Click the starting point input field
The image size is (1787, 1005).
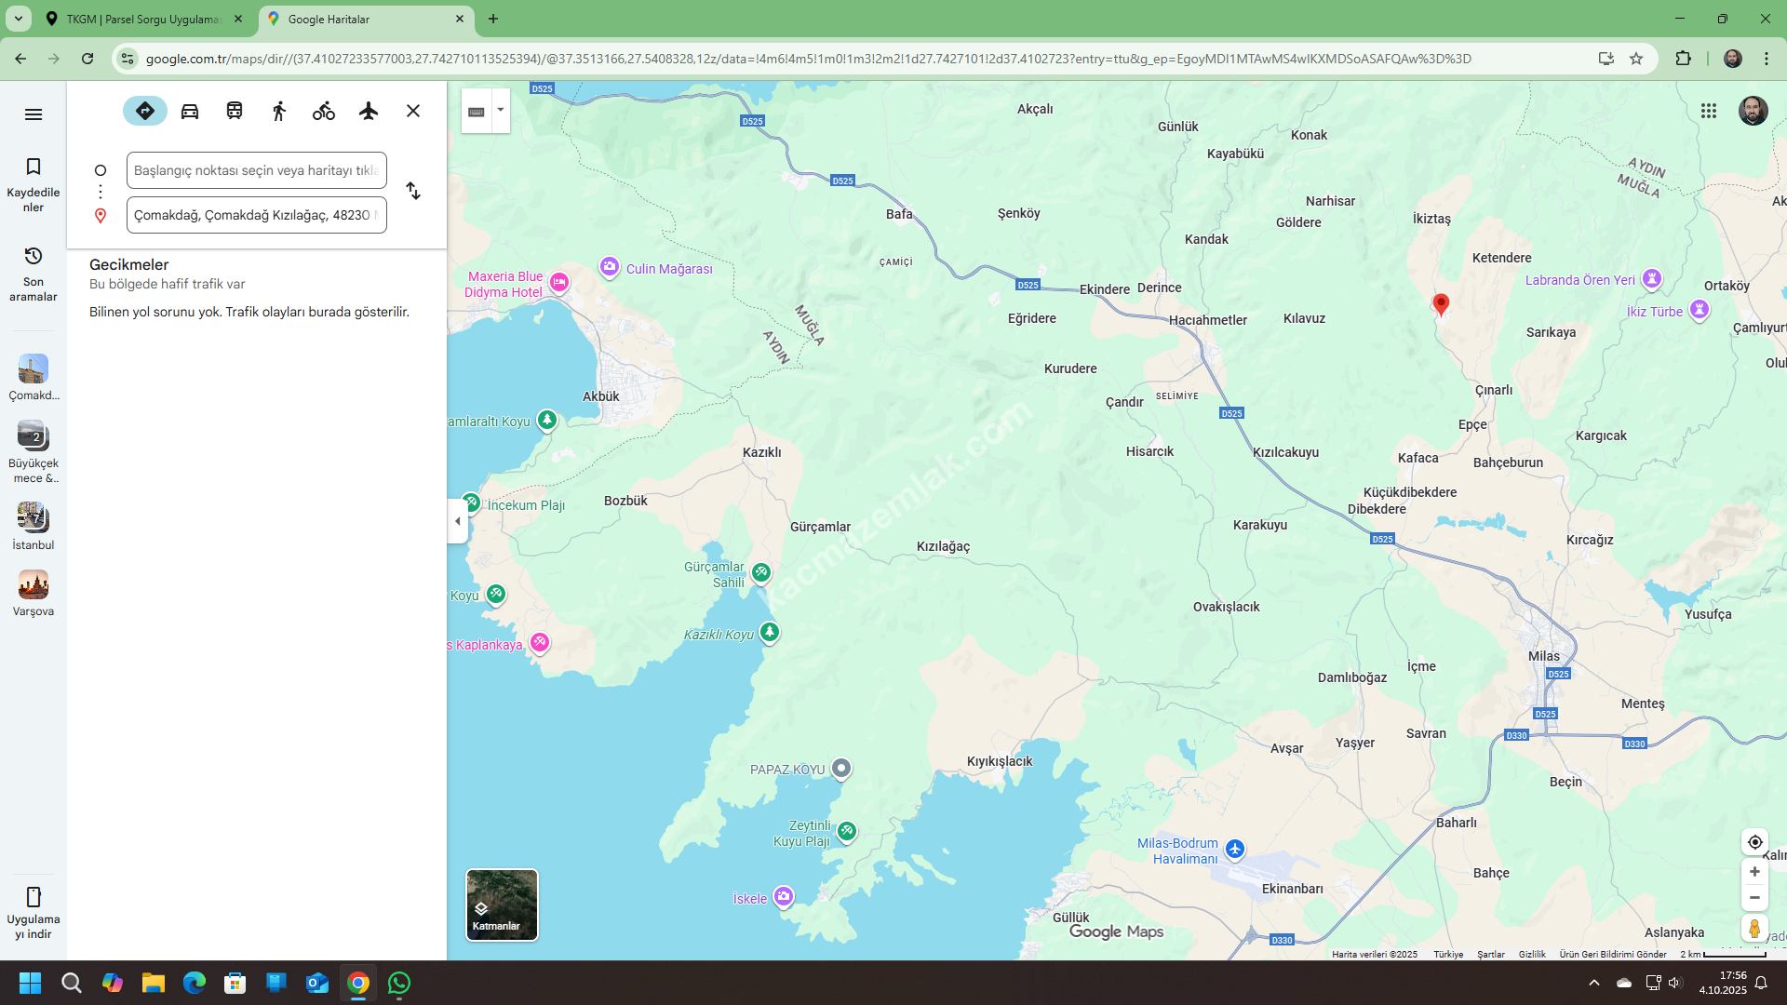click(x=256, y=170)
